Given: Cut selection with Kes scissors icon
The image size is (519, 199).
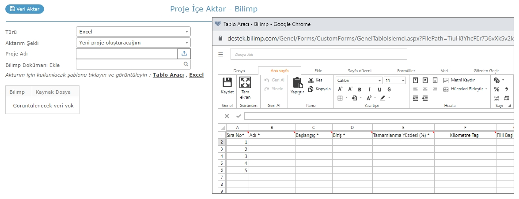Looking at the screenshot, I should [311, 80].
